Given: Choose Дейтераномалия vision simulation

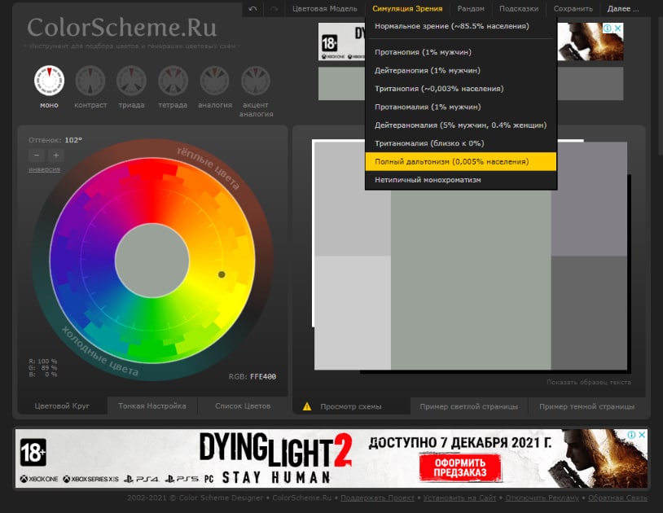Looking at the screenshot, I should (461, 125).
